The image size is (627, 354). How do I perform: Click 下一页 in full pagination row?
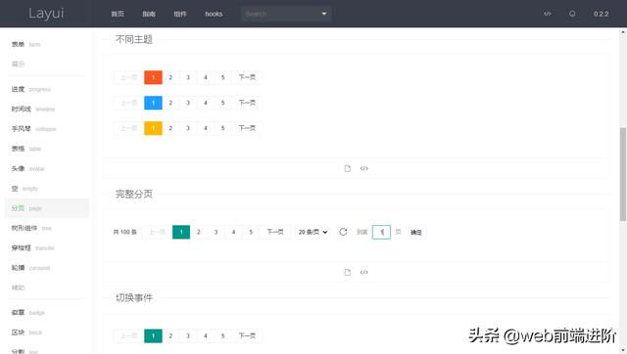coord(275,232)
